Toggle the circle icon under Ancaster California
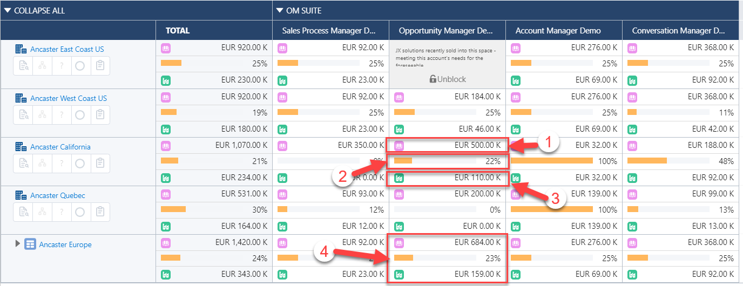 [x=80, y=164]
